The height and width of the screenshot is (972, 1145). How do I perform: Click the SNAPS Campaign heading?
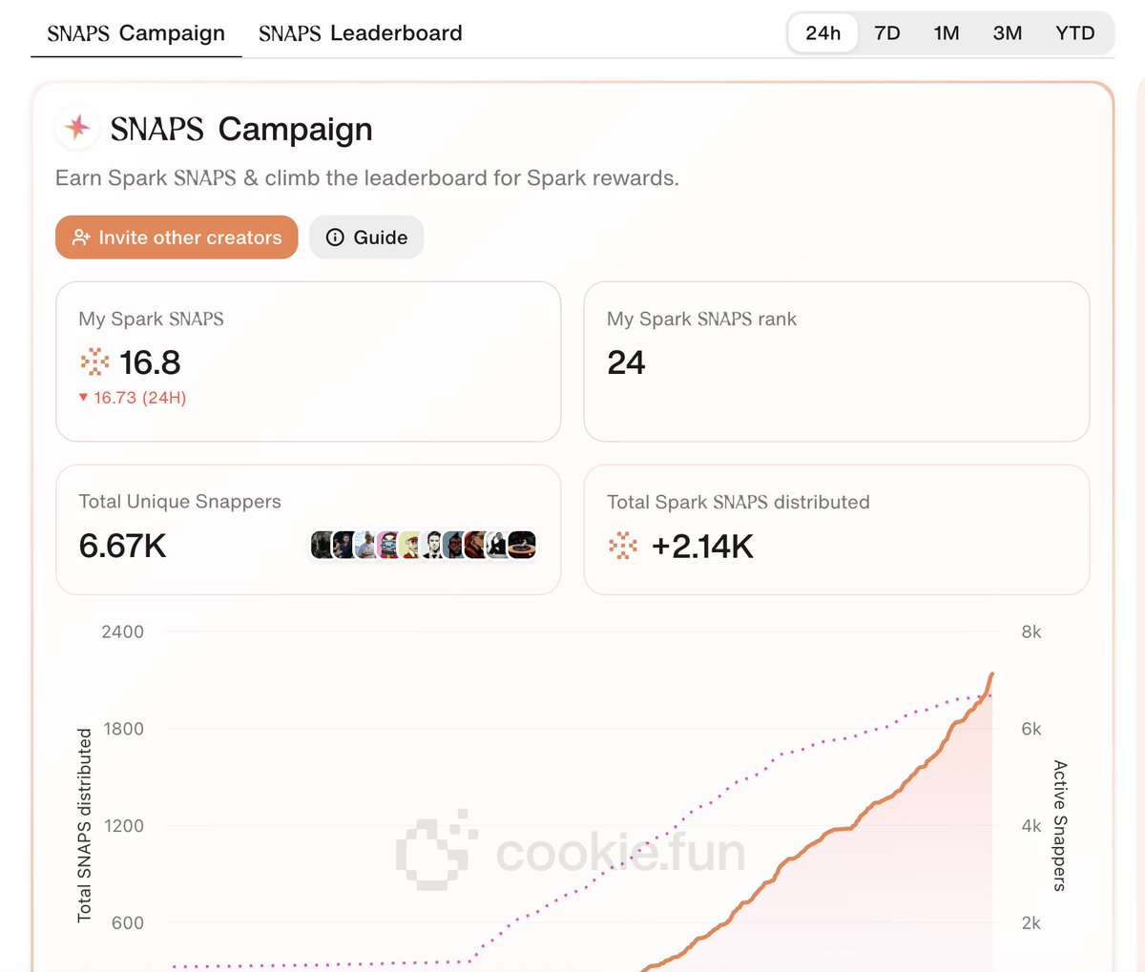[x=241, y=129]
